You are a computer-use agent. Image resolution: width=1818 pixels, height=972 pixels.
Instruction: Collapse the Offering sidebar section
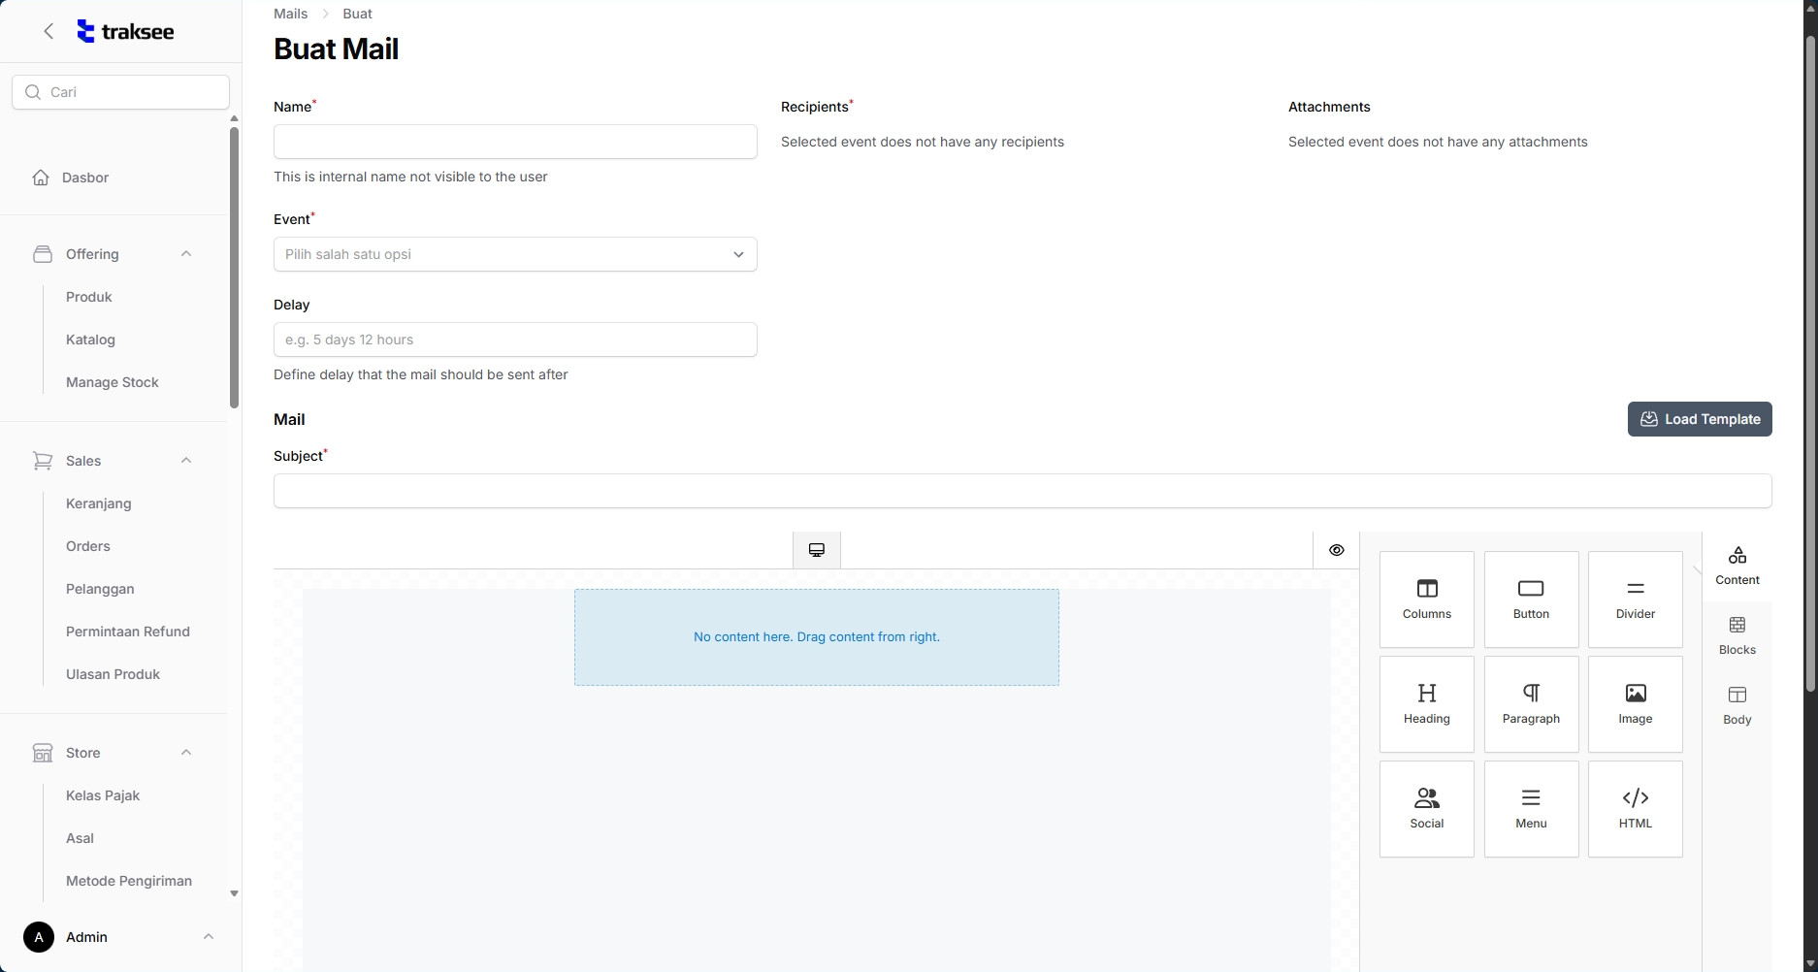(186, 254)
